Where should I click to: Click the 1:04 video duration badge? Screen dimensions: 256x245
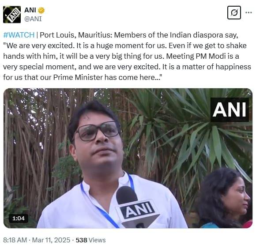click(19, 219)
